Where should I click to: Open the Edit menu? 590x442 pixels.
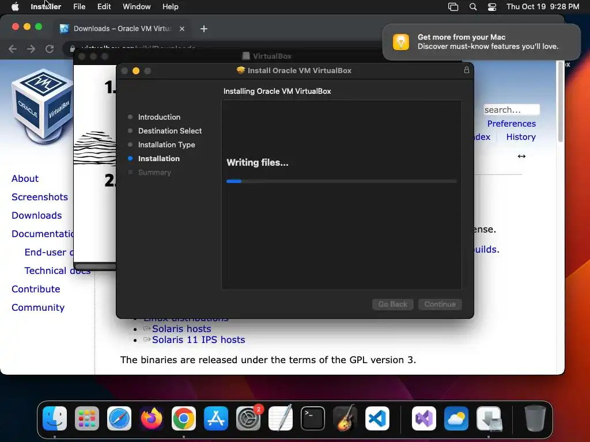coord(104,7)
